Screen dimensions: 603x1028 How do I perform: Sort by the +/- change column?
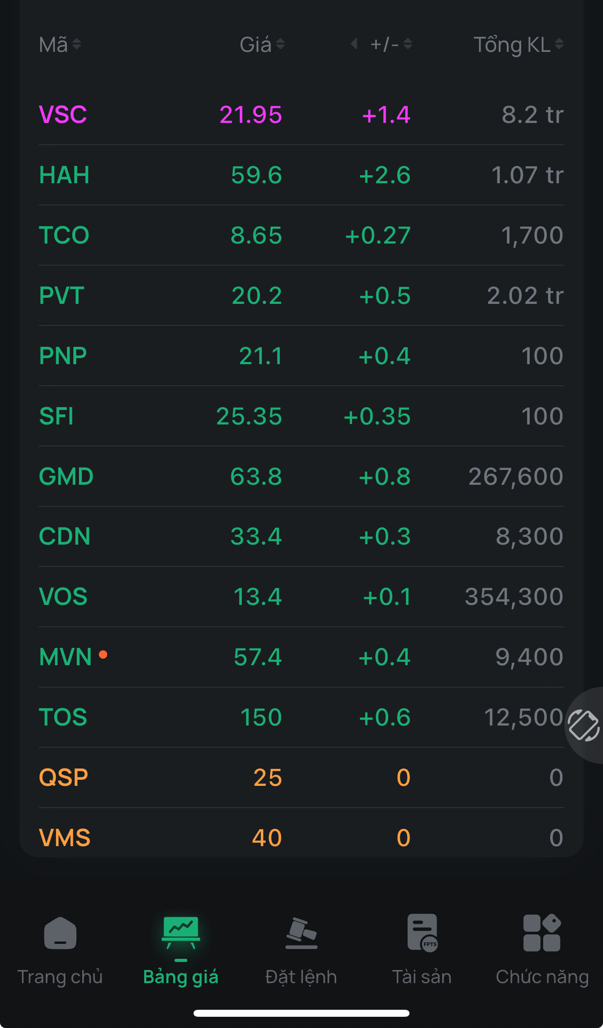tap(391, 45)
